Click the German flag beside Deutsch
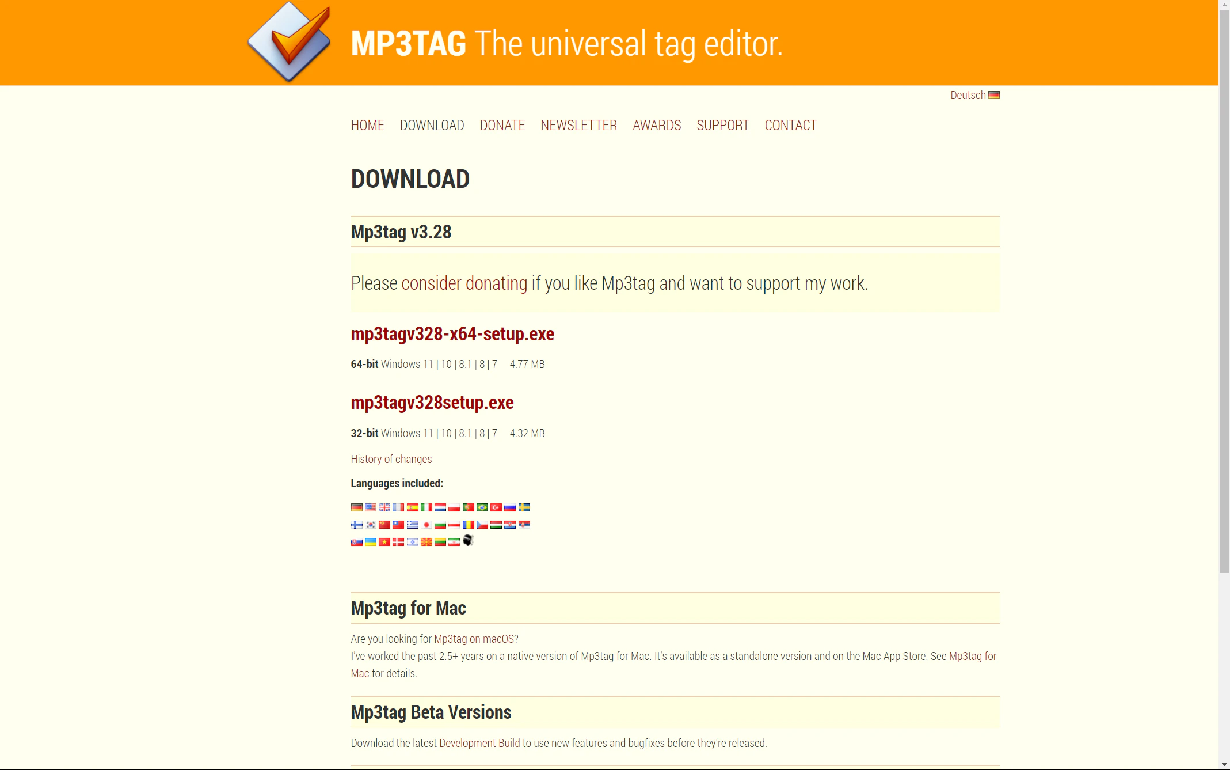This screenshot has height=770, width=1230. point(994,95)
